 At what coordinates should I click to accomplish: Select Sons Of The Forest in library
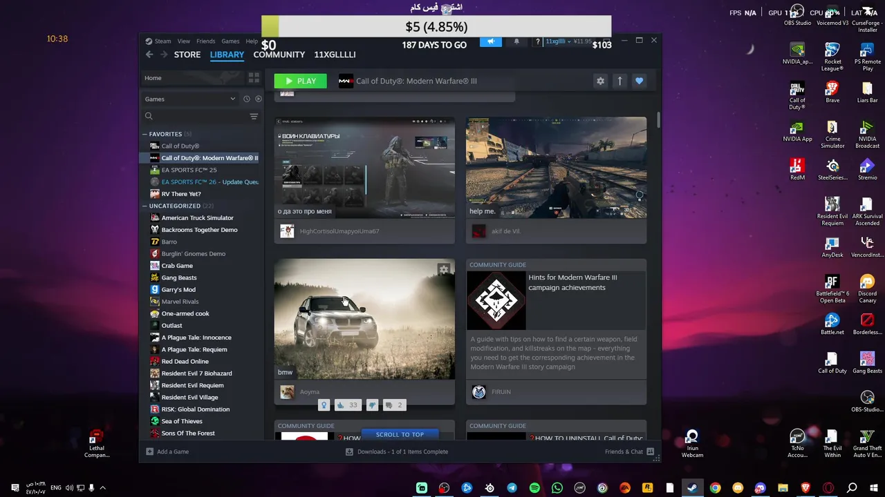[187, 433]
